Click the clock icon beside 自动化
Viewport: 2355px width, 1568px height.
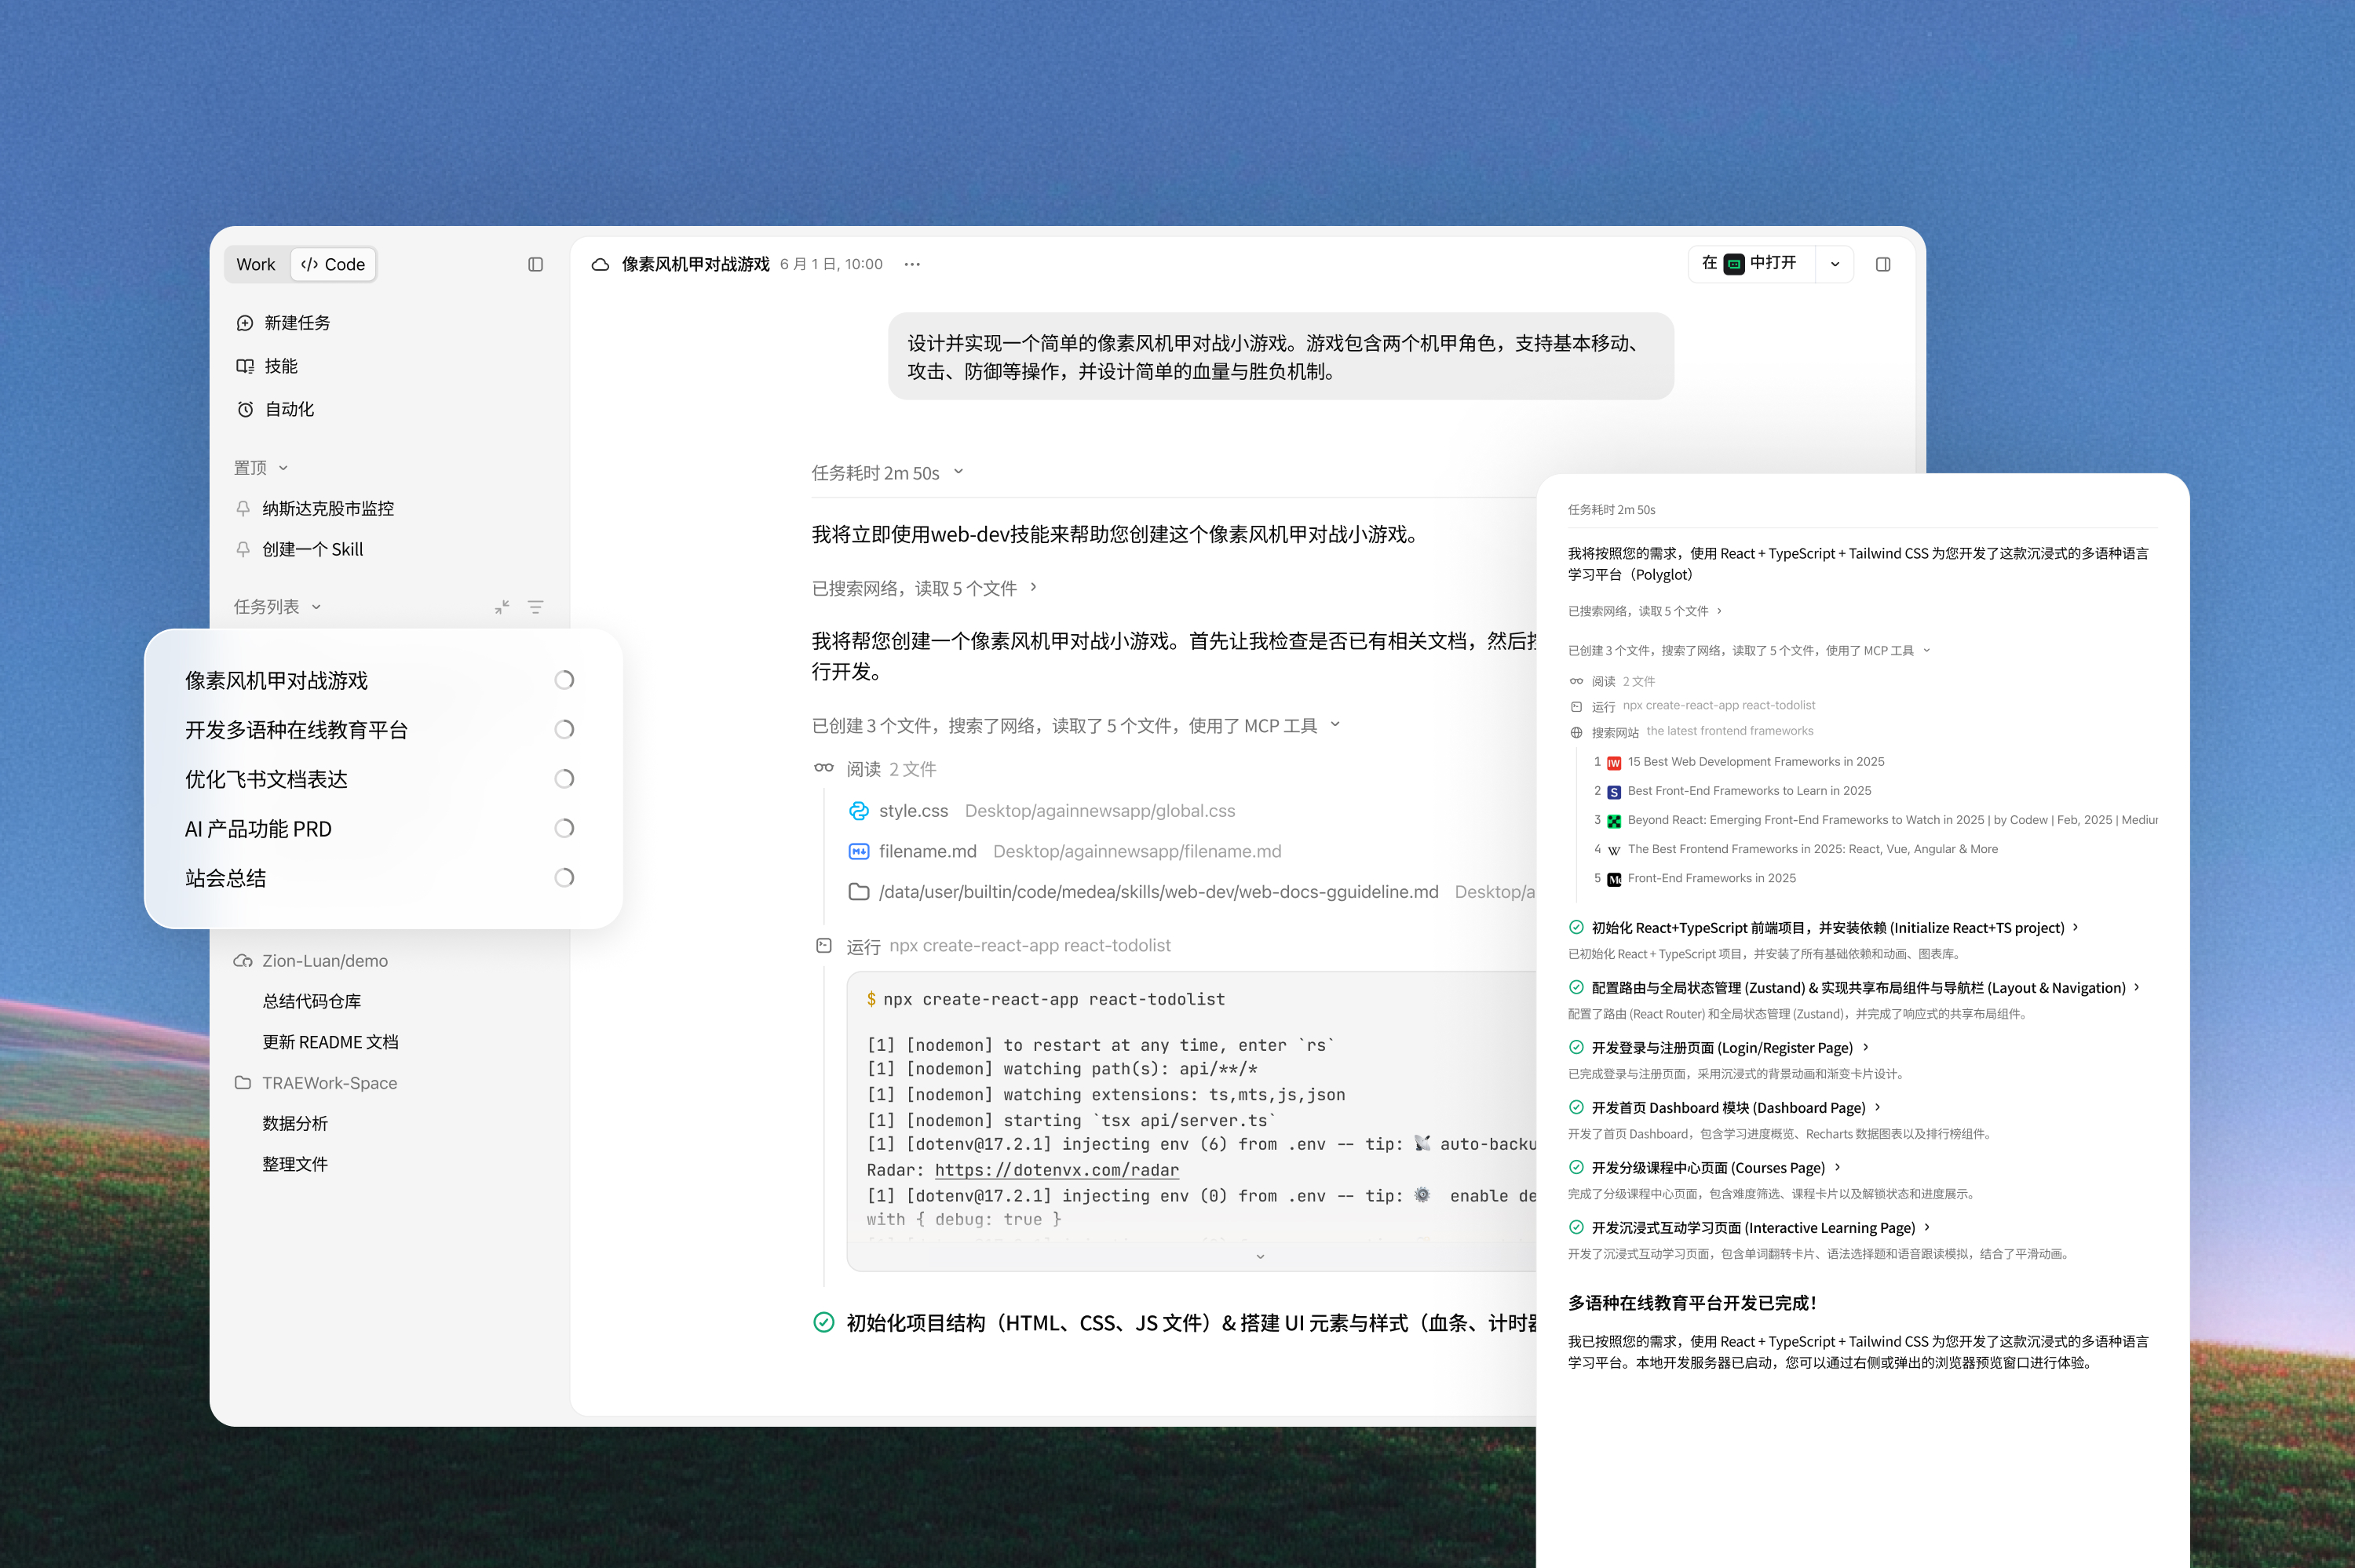(245, 409)
